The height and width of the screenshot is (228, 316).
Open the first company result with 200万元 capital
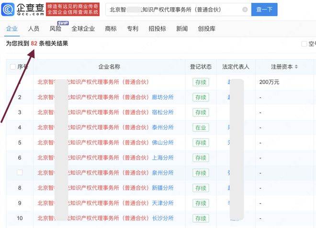point(93,82)
